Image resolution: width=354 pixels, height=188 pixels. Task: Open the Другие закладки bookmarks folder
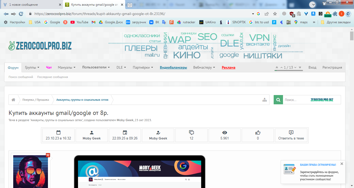point(336,22)
